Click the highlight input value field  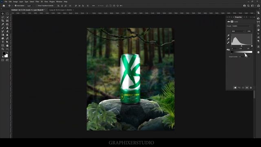pos(248,49)
